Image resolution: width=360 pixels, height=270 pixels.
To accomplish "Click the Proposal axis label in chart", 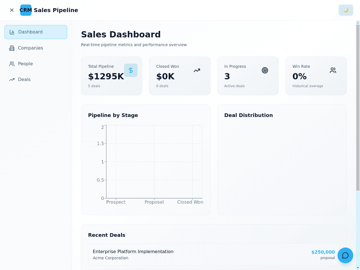I will [154, 202].
